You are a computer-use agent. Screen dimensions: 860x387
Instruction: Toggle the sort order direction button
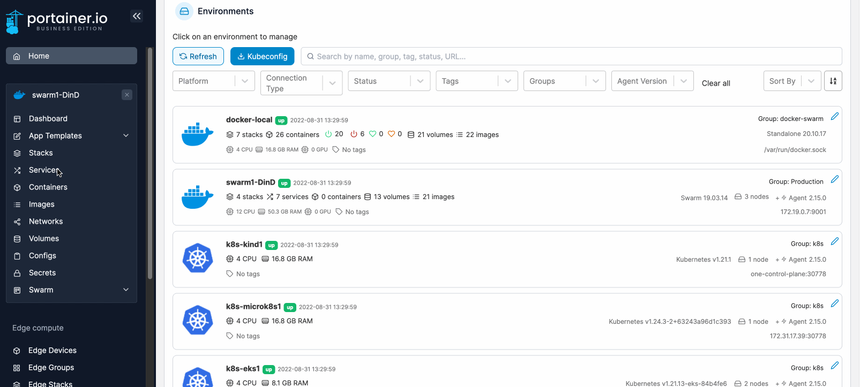[x=833, y=81]
